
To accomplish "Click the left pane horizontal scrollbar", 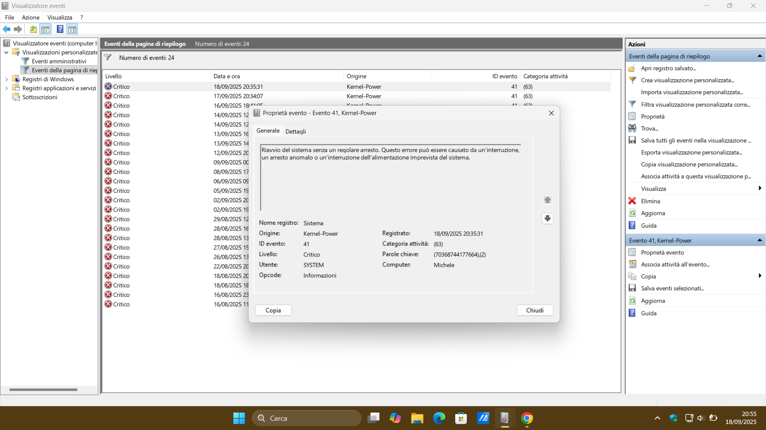I will [x=43, y=389].
